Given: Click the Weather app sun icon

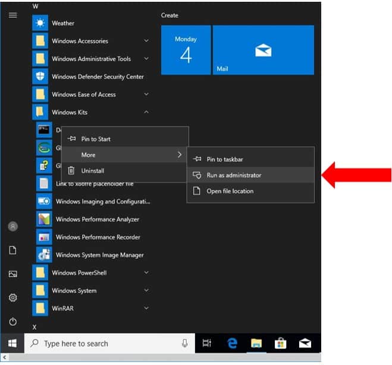Looking at the screenshot, I should tap(40, 23).
